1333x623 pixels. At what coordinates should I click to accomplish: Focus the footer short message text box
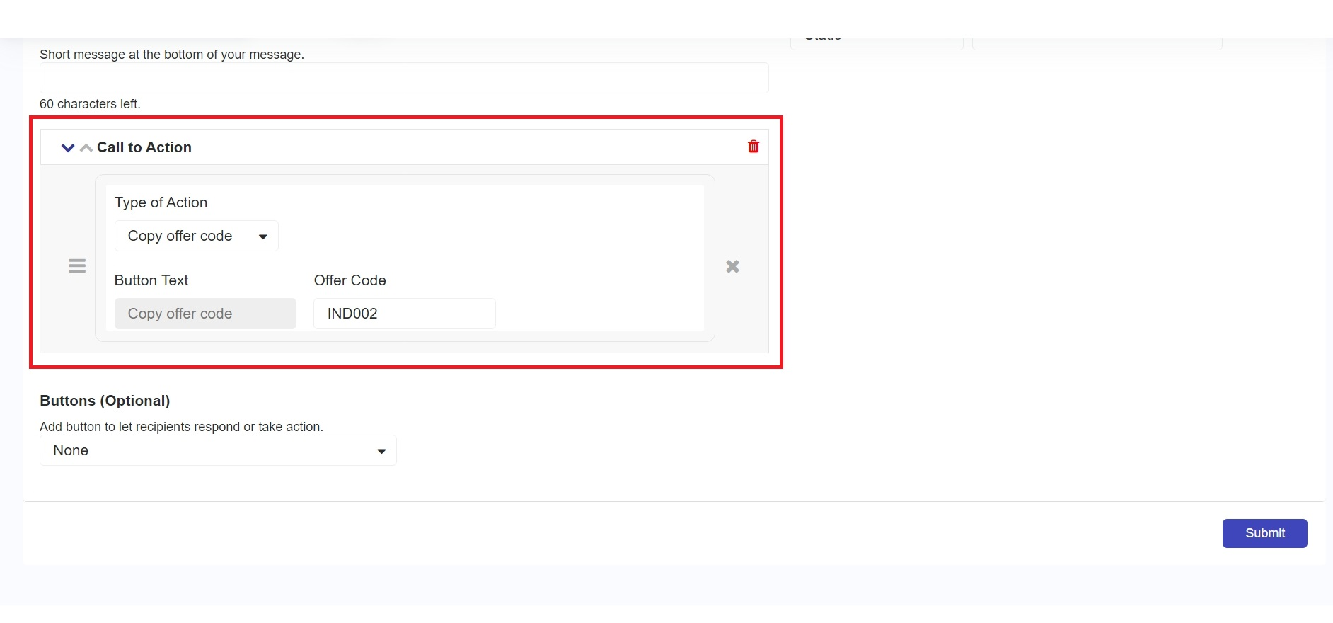(x=404, y=78)
